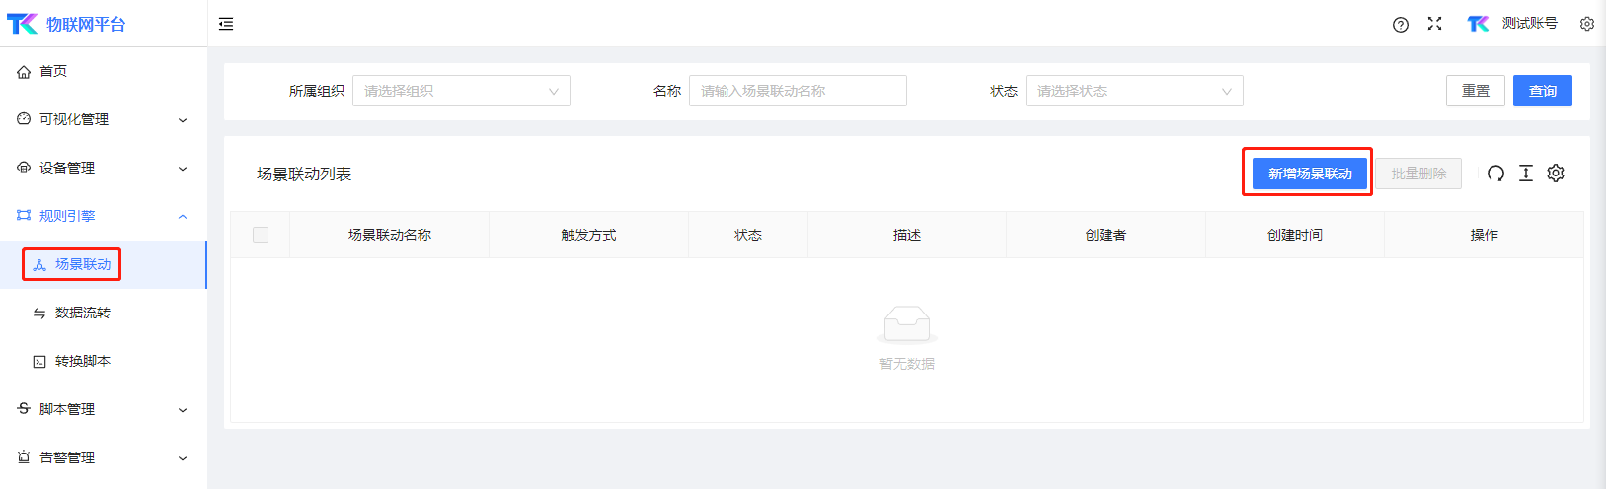Select 数据流转 in the sidebar

pyautogui.click(x=104, y=313)
